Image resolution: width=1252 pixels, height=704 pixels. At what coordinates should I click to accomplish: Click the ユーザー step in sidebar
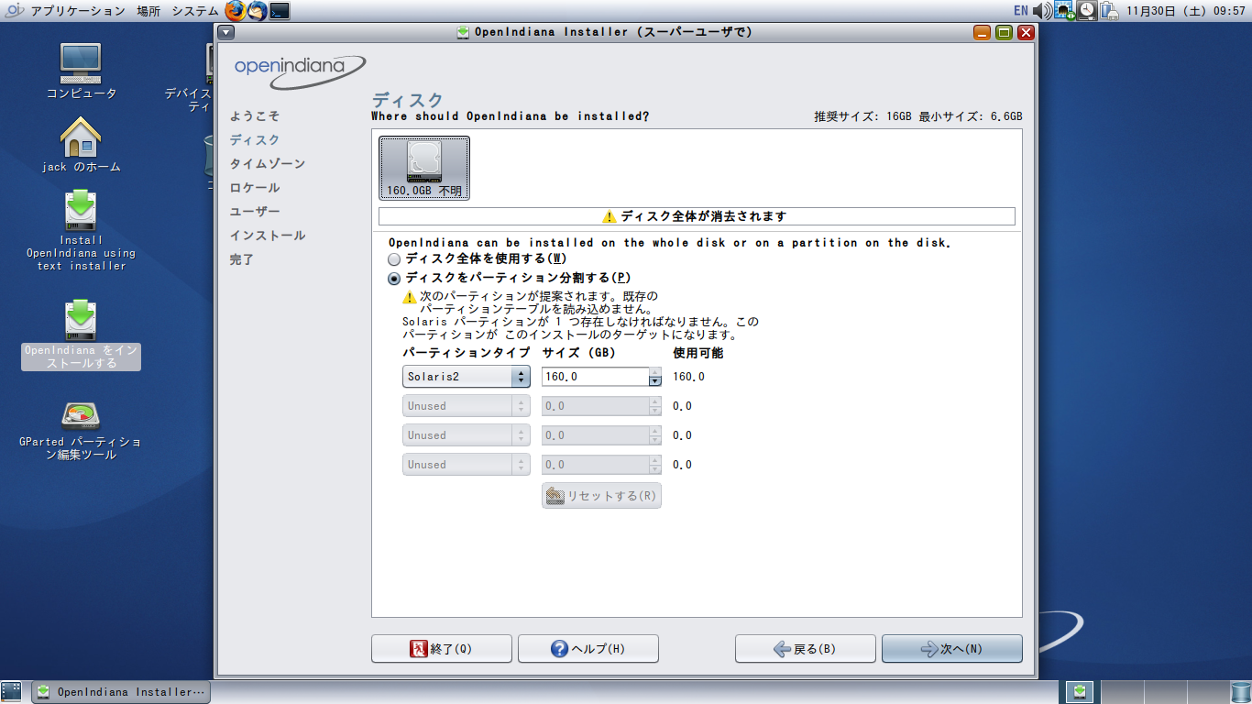(255, 212)
